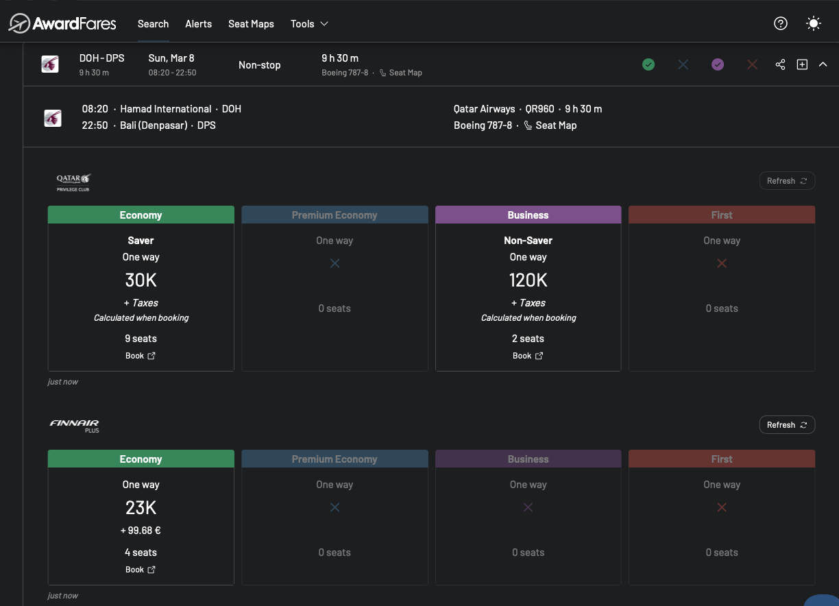Click Qatar Privilege Club logo
The width and height of the screenshot is (839, 606).
[73, 182]
